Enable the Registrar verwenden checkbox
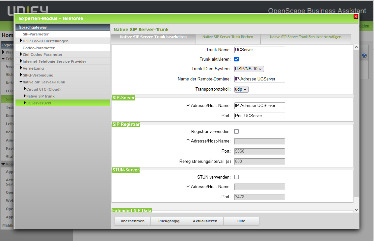Viewport: 374px width, 241px height. 236,131
